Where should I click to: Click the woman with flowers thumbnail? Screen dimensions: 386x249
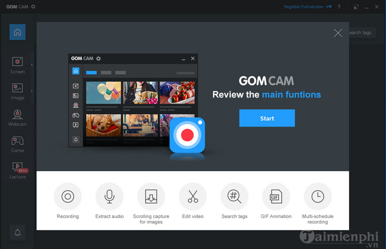tap(140, 93)
